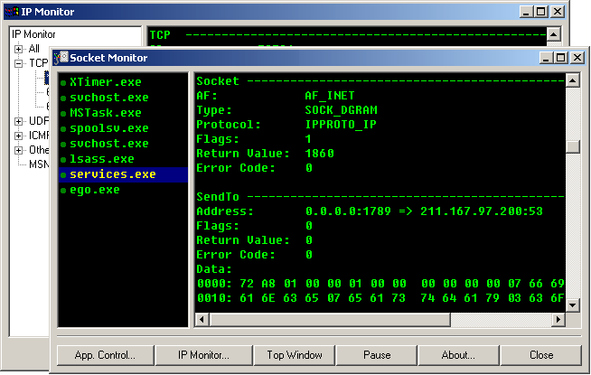Click the IPPROTO_IP protocol value

coord(341,125)
